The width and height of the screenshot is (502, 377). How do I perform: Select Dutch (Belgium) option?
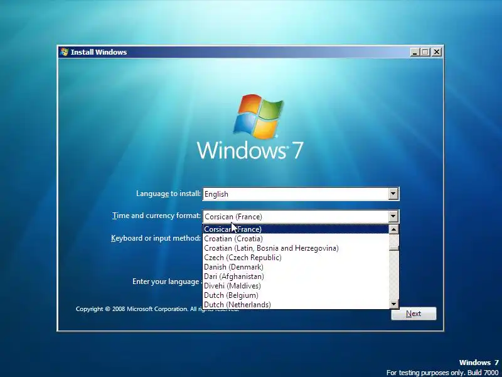pos(296,295)
